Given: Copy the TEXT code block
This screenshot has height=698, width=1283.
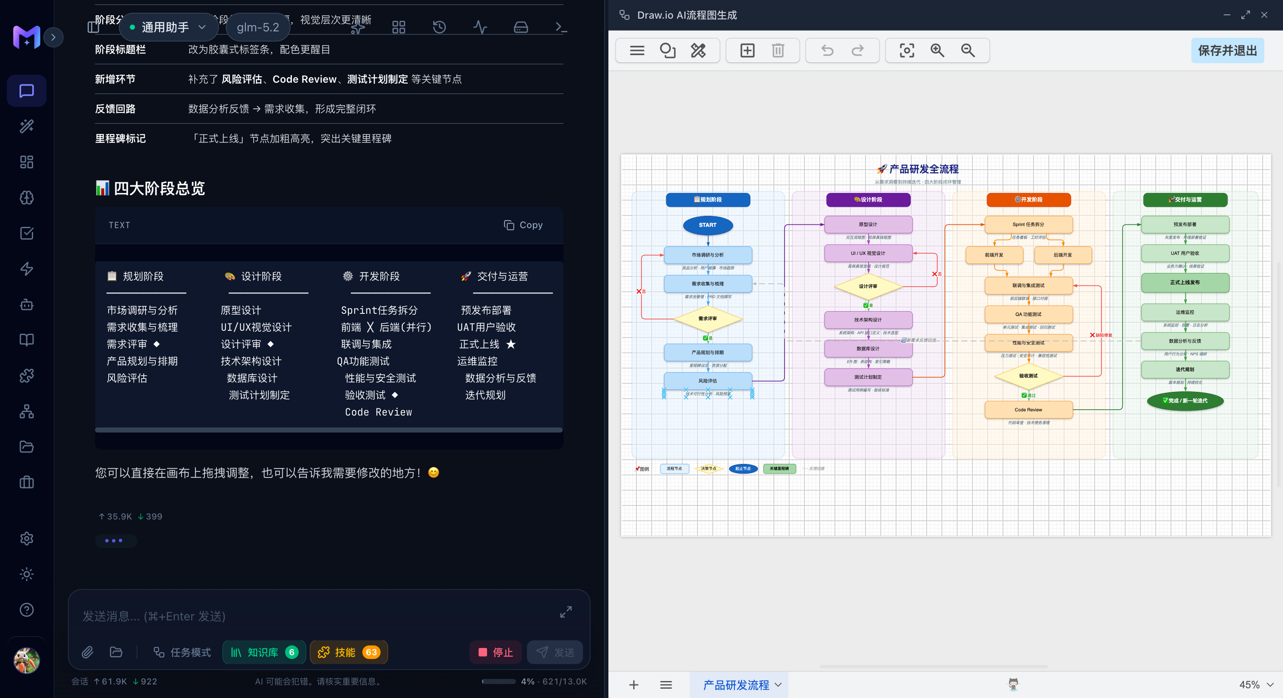Looking at the screenshot, I should pyautogui.click(x=523, y=225).
